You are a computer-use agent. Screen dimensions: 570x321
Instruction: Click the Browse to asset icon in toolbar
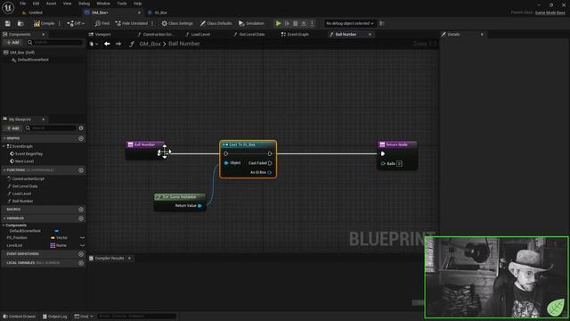coord(20,23)
